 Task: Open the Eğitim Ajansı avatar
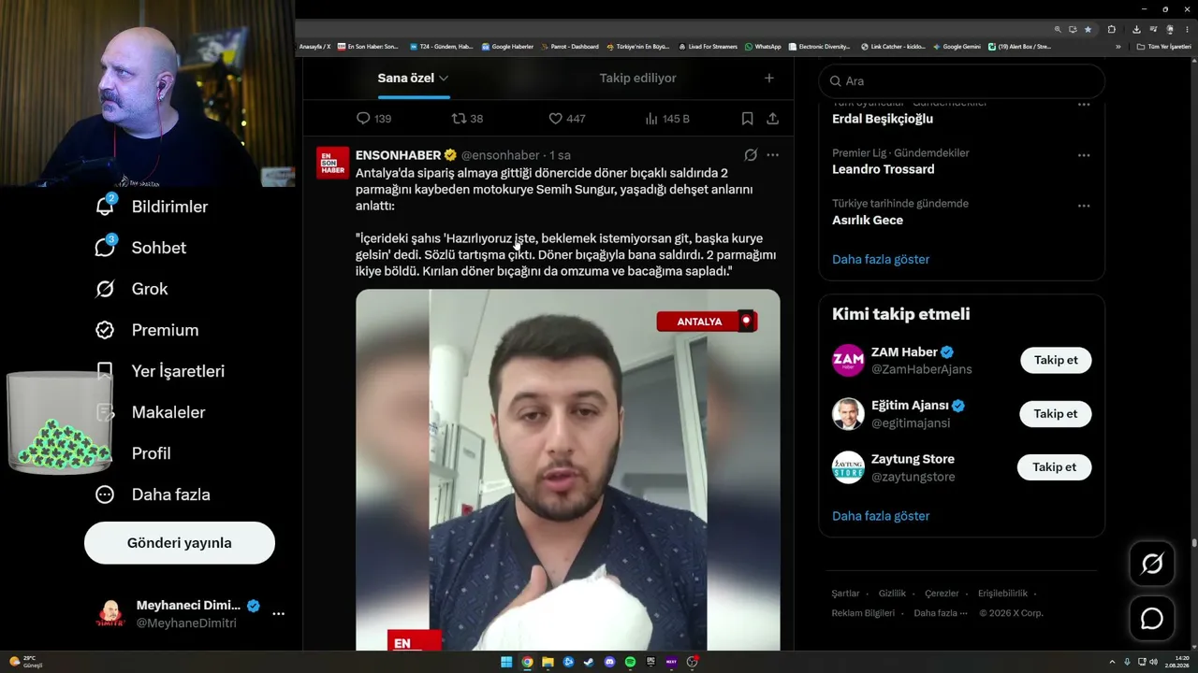pos(848,414)
